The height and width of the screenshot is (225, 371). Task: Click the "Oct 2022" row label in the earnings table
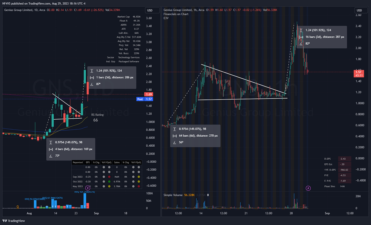click(x=78, y=181)
